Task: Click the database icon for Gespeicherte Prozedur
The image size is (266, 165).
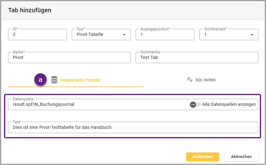Action: tap(54, 80)
